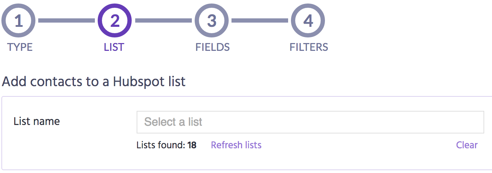Click the progress line between steps 3 and 4
The image size is (492, 173).
tap(260, 21)
